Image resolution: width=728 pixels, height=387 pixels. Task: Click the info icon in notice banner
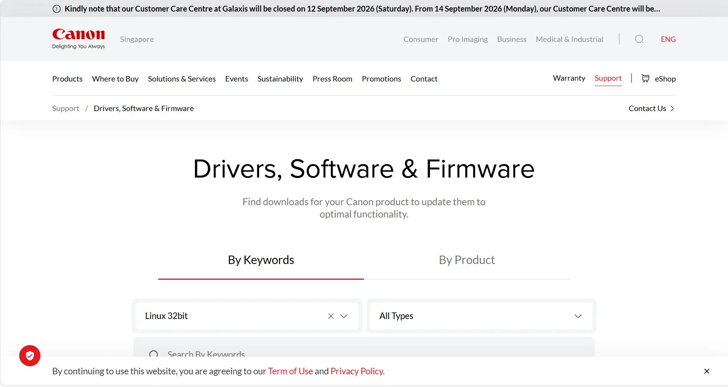coord(57,9)
